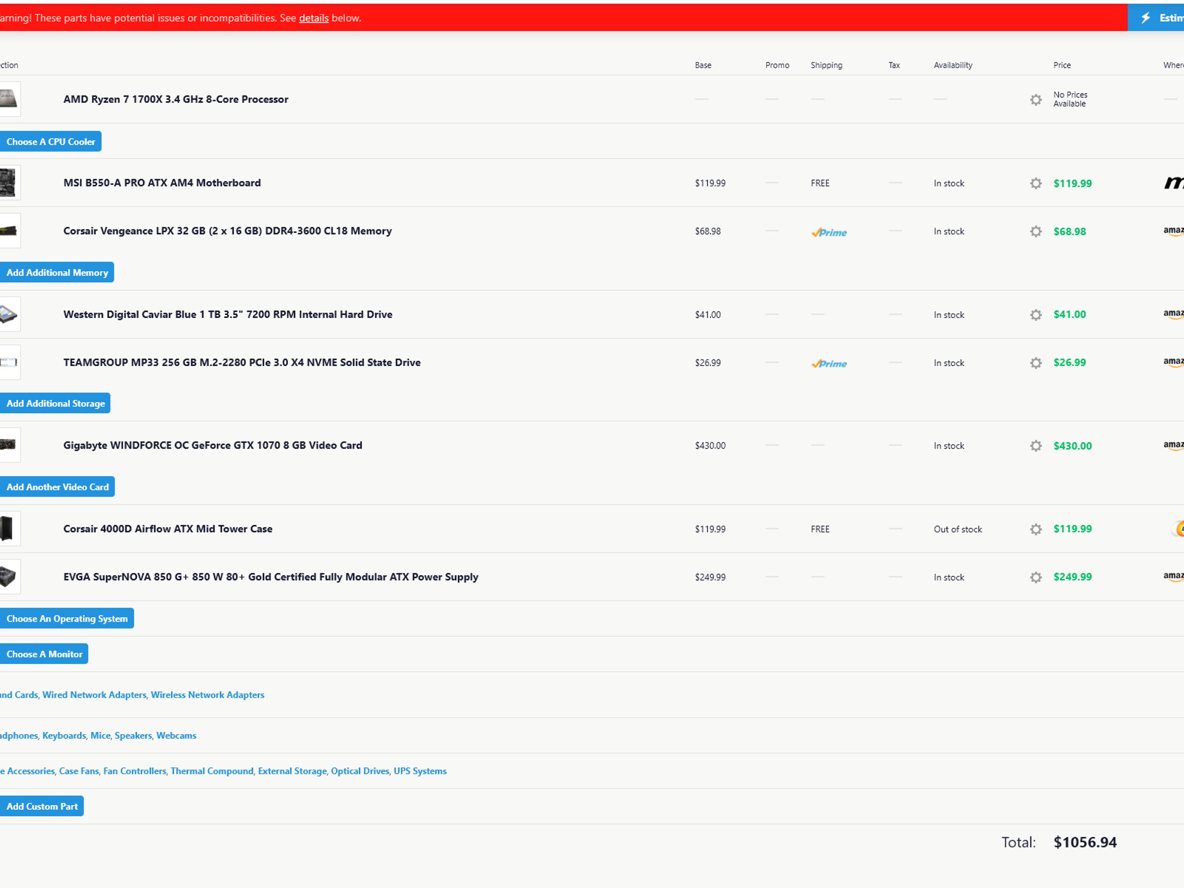Open Mice peripherals link
The width and height of the screenshot is (1184, 888).
coord(101,735)
